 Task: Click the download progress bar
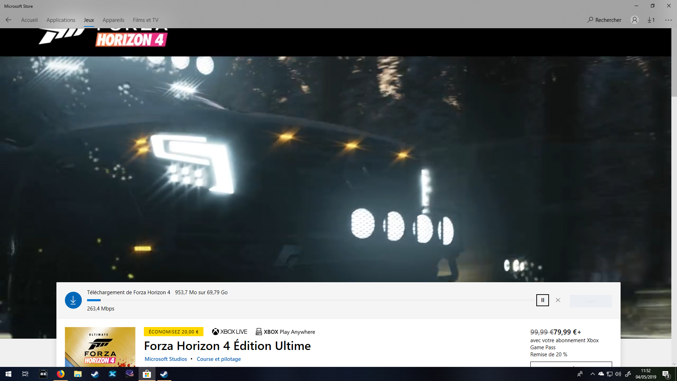point(310,300)
